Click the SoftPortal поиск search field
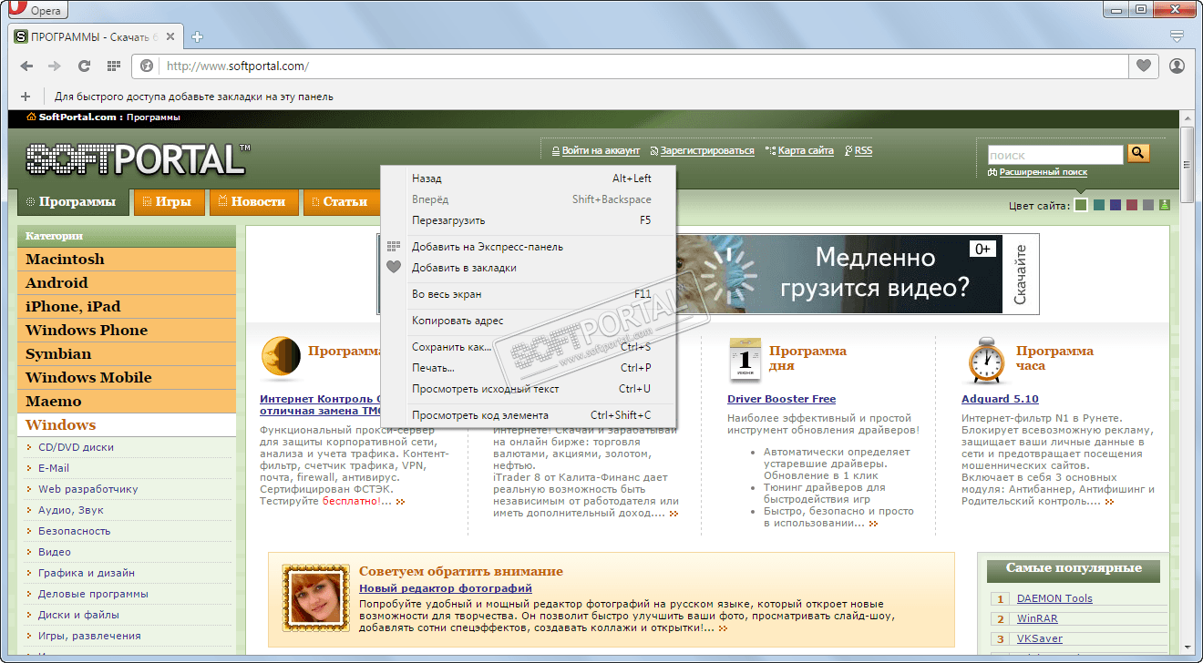The image size is (1203, 663). 1055,155
